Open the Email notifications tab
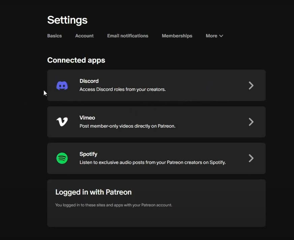 point(128,36)
